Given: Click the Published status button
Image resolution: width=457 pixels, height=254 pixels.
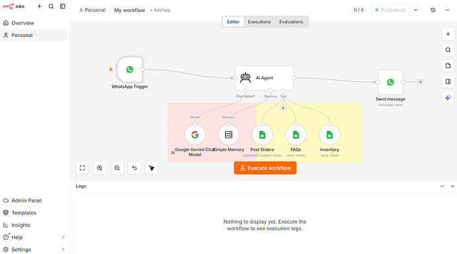Looking at the screenshot, I should [390, 10].
